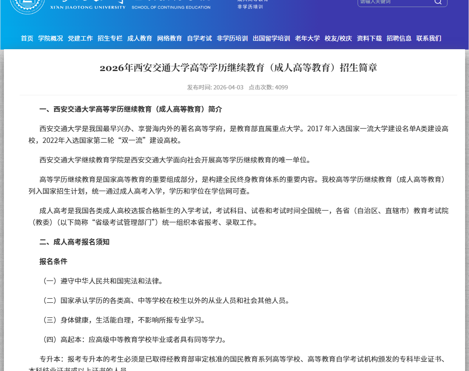
Task: Click the SCHOOL OF CONTINUING EDUCATION text
Action: [171, 7]
